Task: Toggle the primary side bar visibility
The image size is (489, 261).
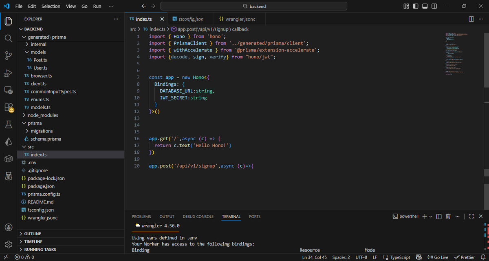Action: [416, 6]
